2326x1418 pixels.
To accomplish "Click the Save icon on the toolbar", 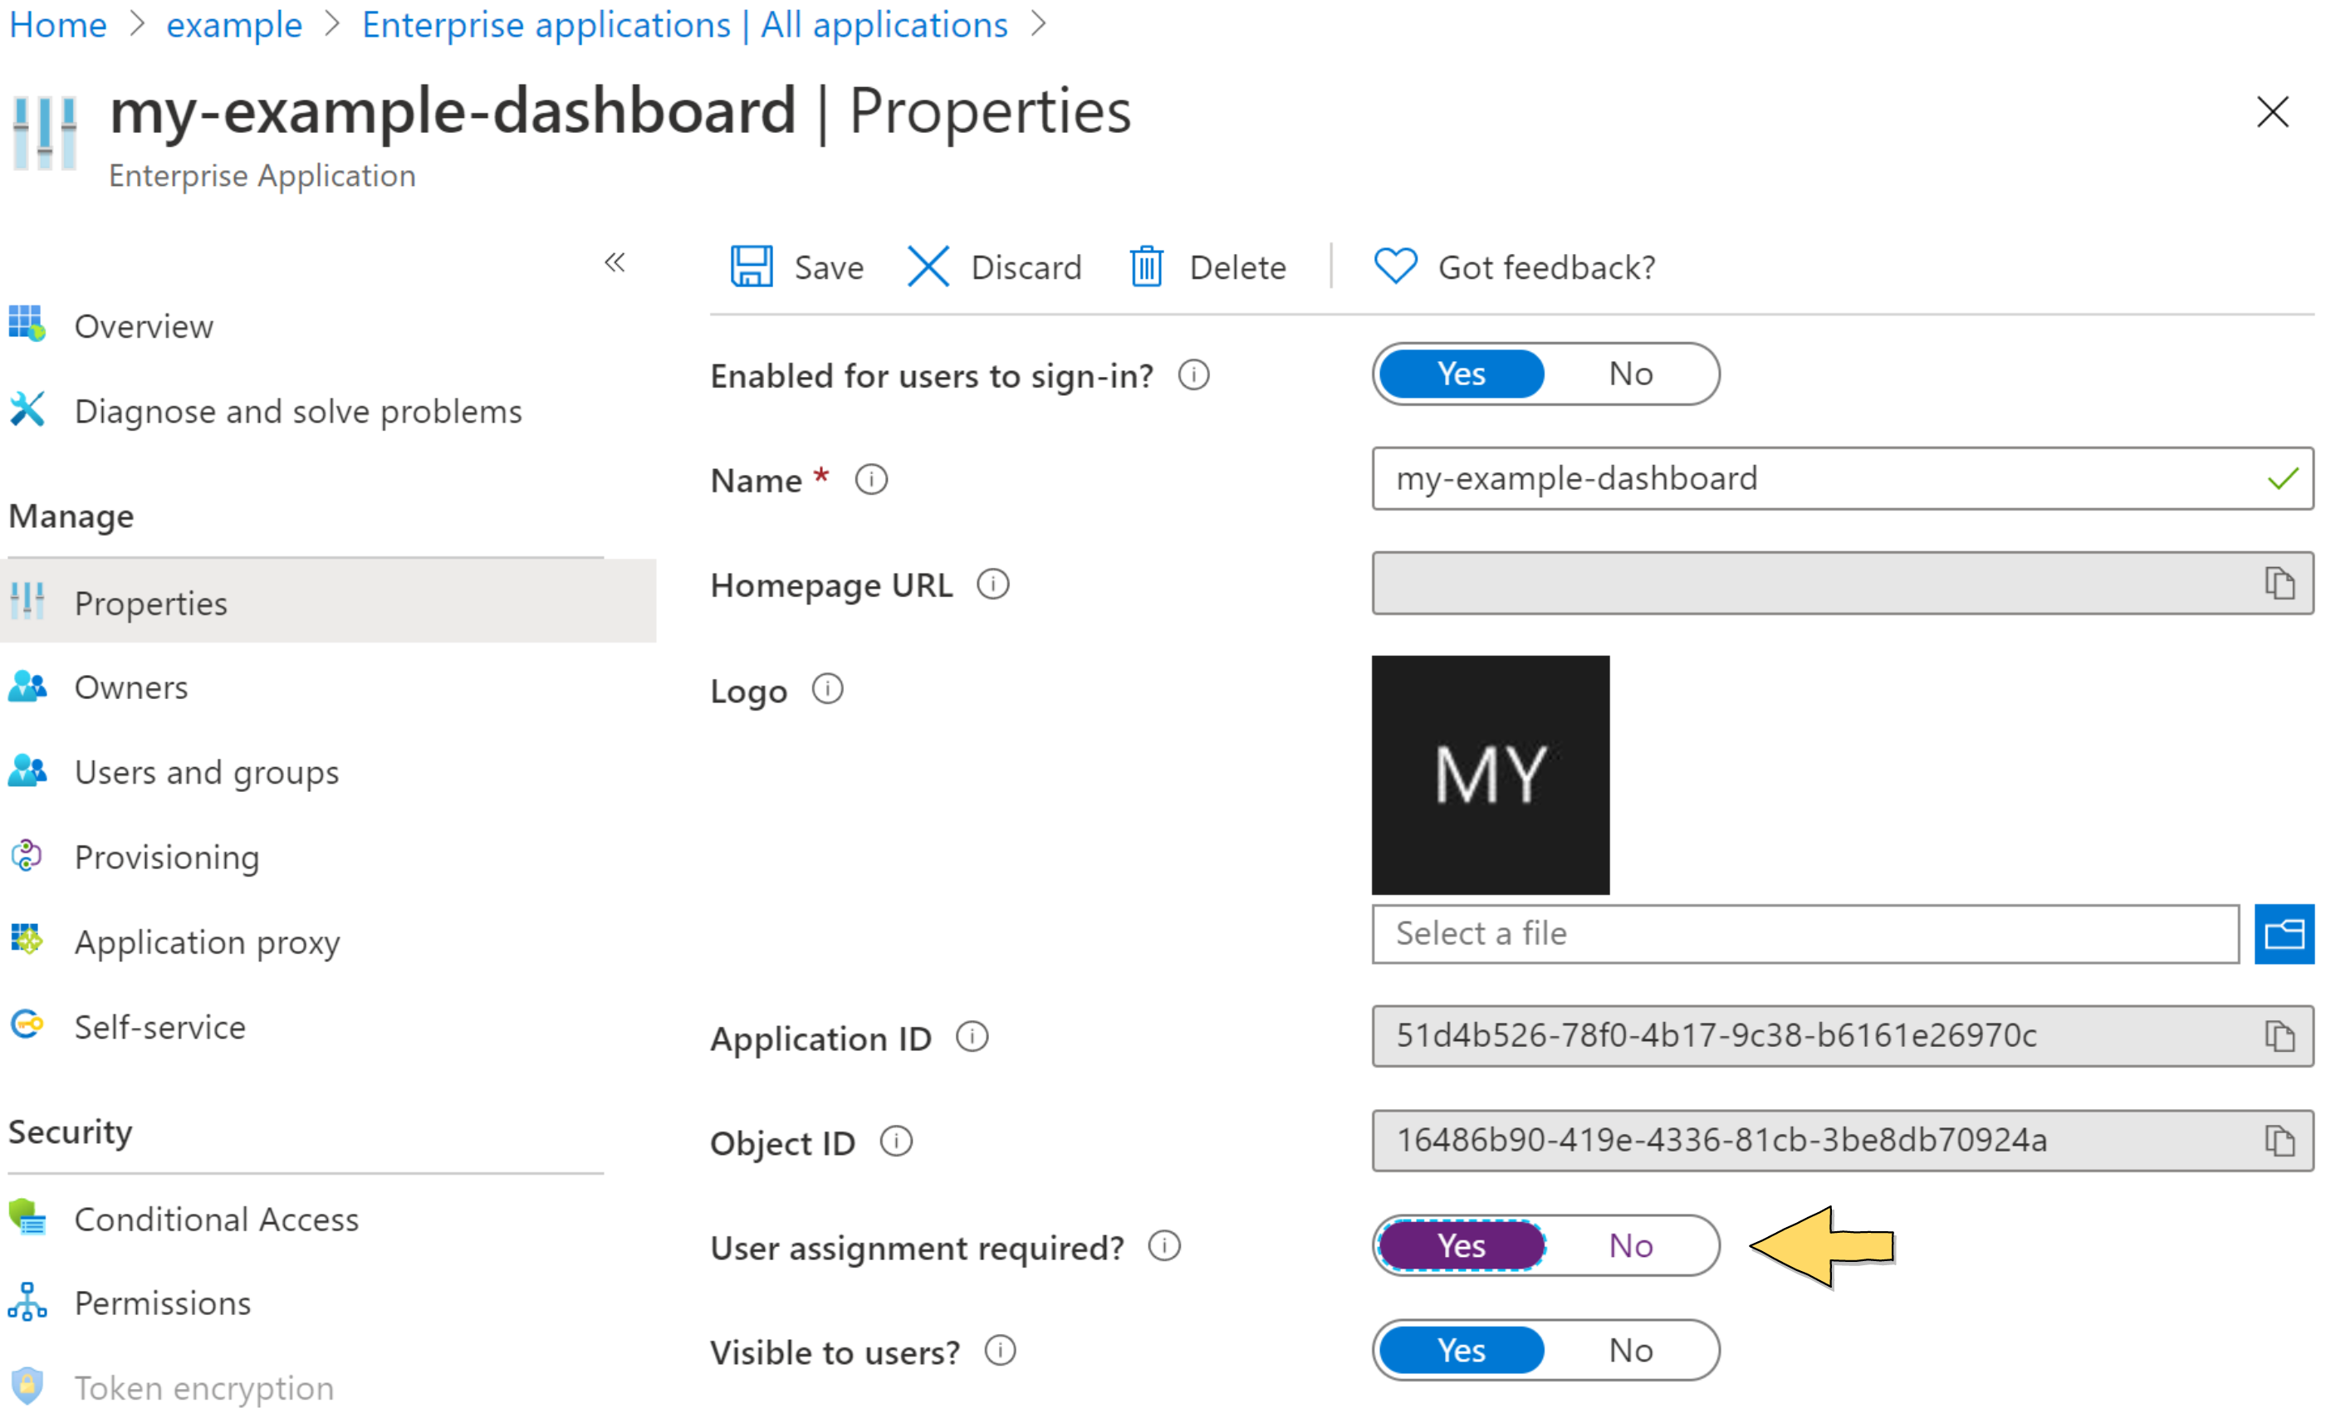I will [752, 266].
